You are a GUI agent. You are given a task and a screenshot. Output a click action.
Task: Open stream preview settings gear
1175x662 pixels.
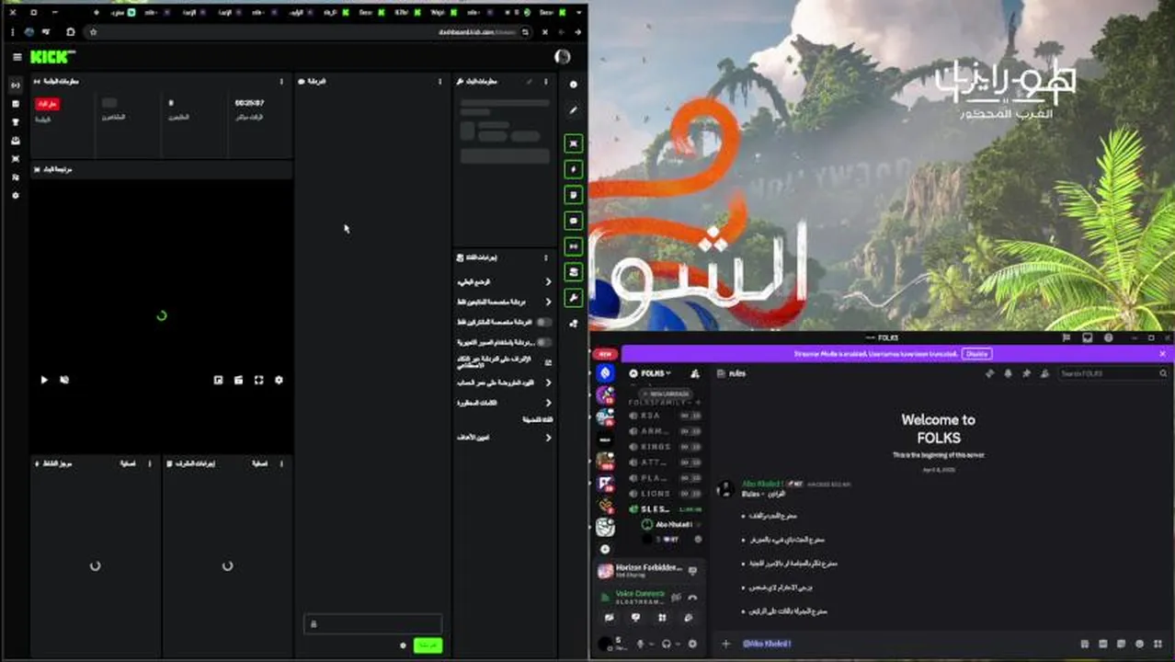[279, 380]
